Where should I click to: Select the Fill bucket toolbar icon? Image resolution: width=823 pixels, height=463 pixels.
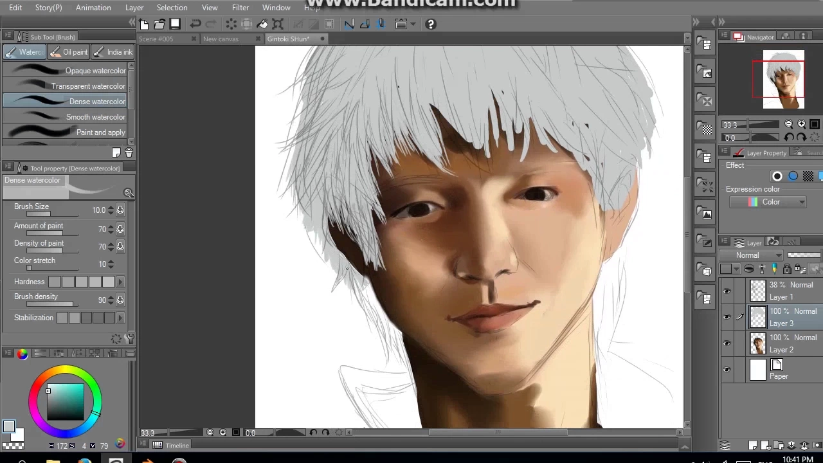pos(262,24)
